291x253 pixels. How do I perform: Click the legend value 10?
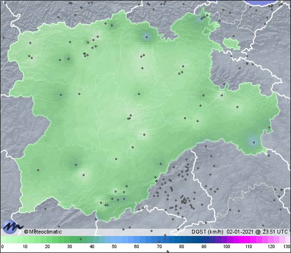point(25,247)
